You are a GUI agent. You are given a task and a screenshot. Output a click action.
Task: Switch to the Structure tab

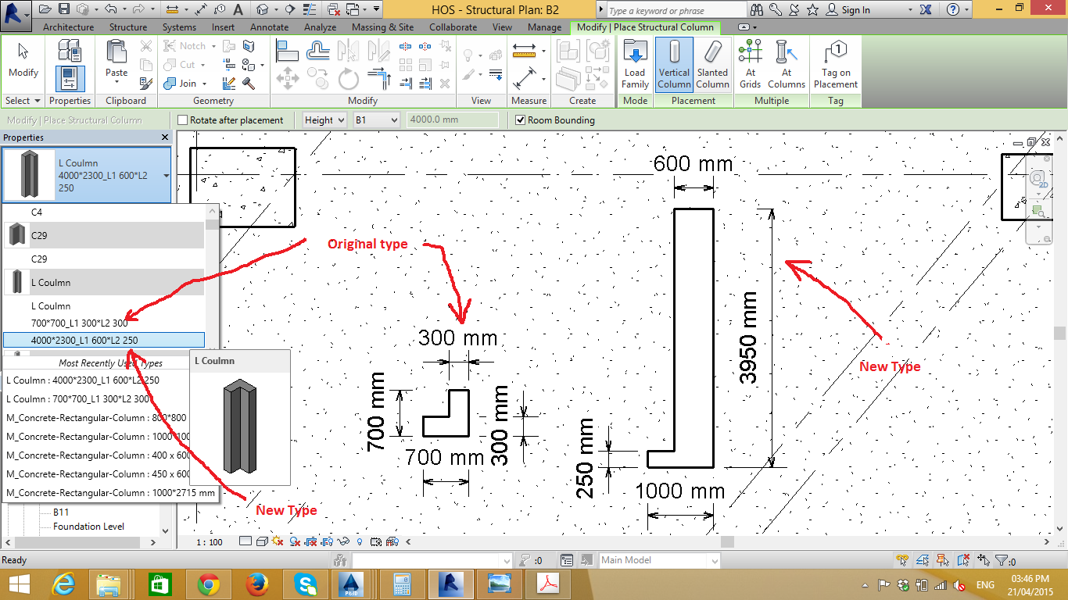128,27
